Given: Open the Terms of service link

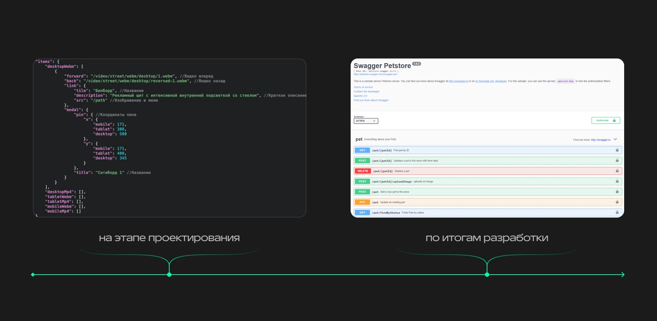Looking at the screenshot, I should 363,87.
